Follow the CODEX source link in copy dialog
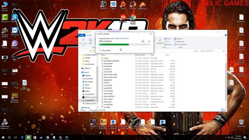Viewport: 249px width, 140px height. (x=117, y=38)
